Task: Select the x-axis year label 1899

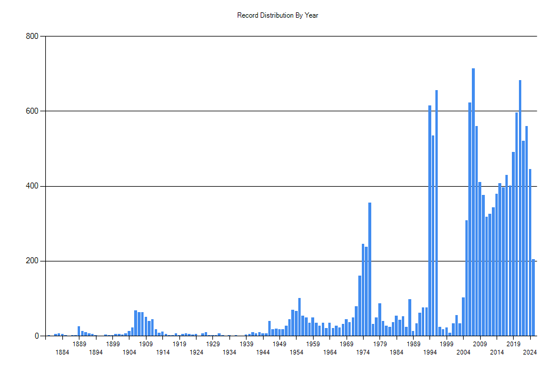Action: 112,344
